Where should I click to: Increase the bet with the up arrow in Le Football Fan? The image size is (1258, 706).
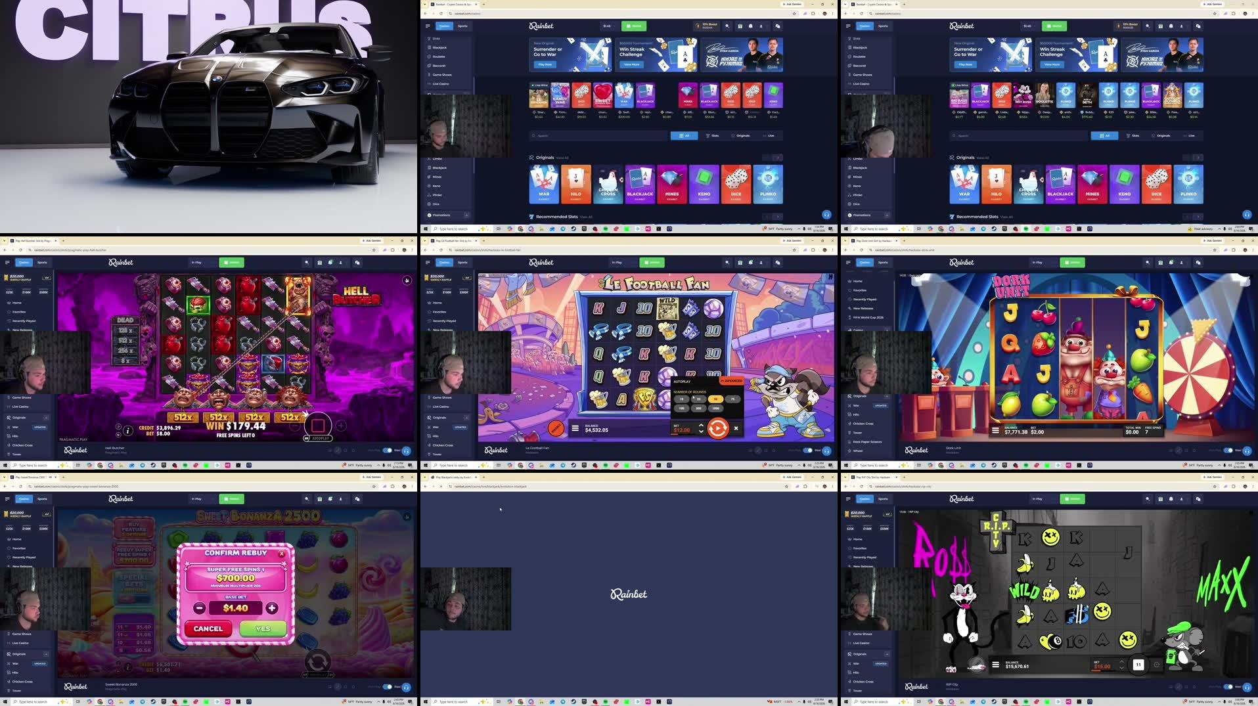(701, 425)
